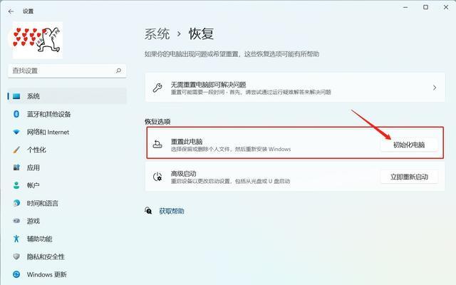The width and height of the screenshot is (456, 285).
Task: Open 无需重置电脑即可解决问题 card
Action: [x=295, y=88]
